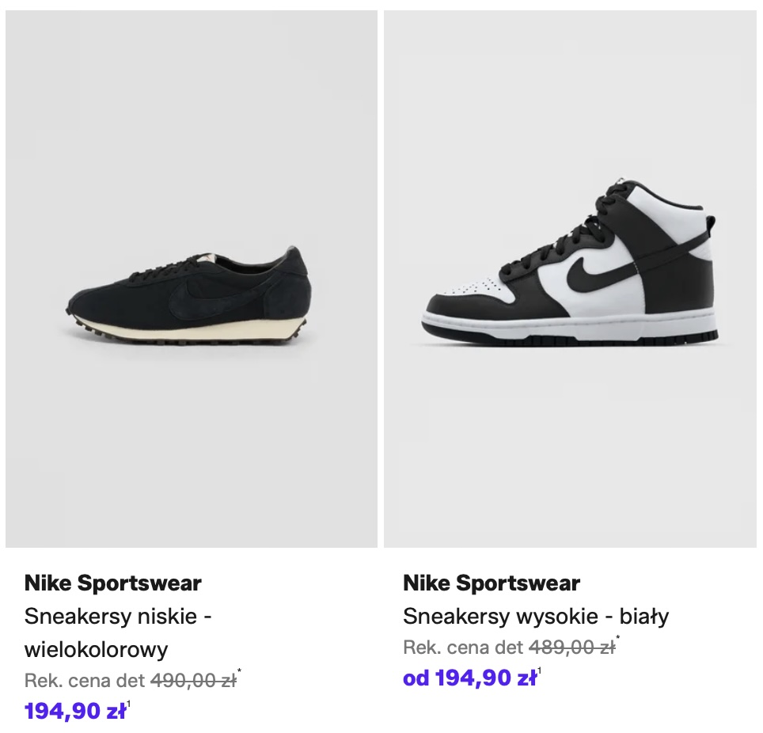Click footnote marker 1 beside "od 194,90 zł"
Image resolution: width=763 pixels, height=733 pixels.
540,672
